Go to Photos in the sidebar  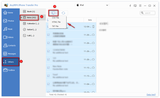tap(9, 21)
